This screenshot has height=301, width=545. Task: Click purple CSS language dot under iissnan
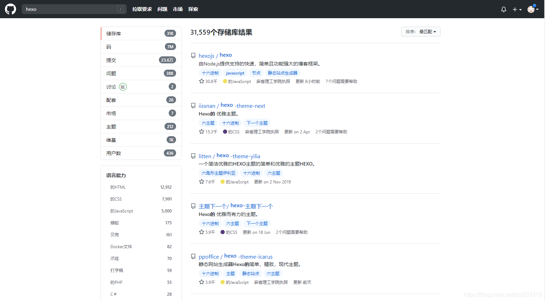(x=225, y=132)
